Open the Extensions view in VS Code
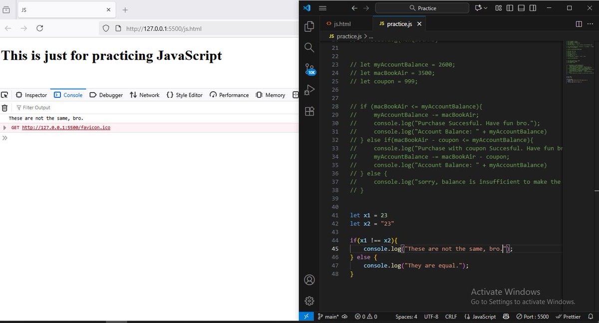Viewport: 599px width, 323px height. click(309, 111)
